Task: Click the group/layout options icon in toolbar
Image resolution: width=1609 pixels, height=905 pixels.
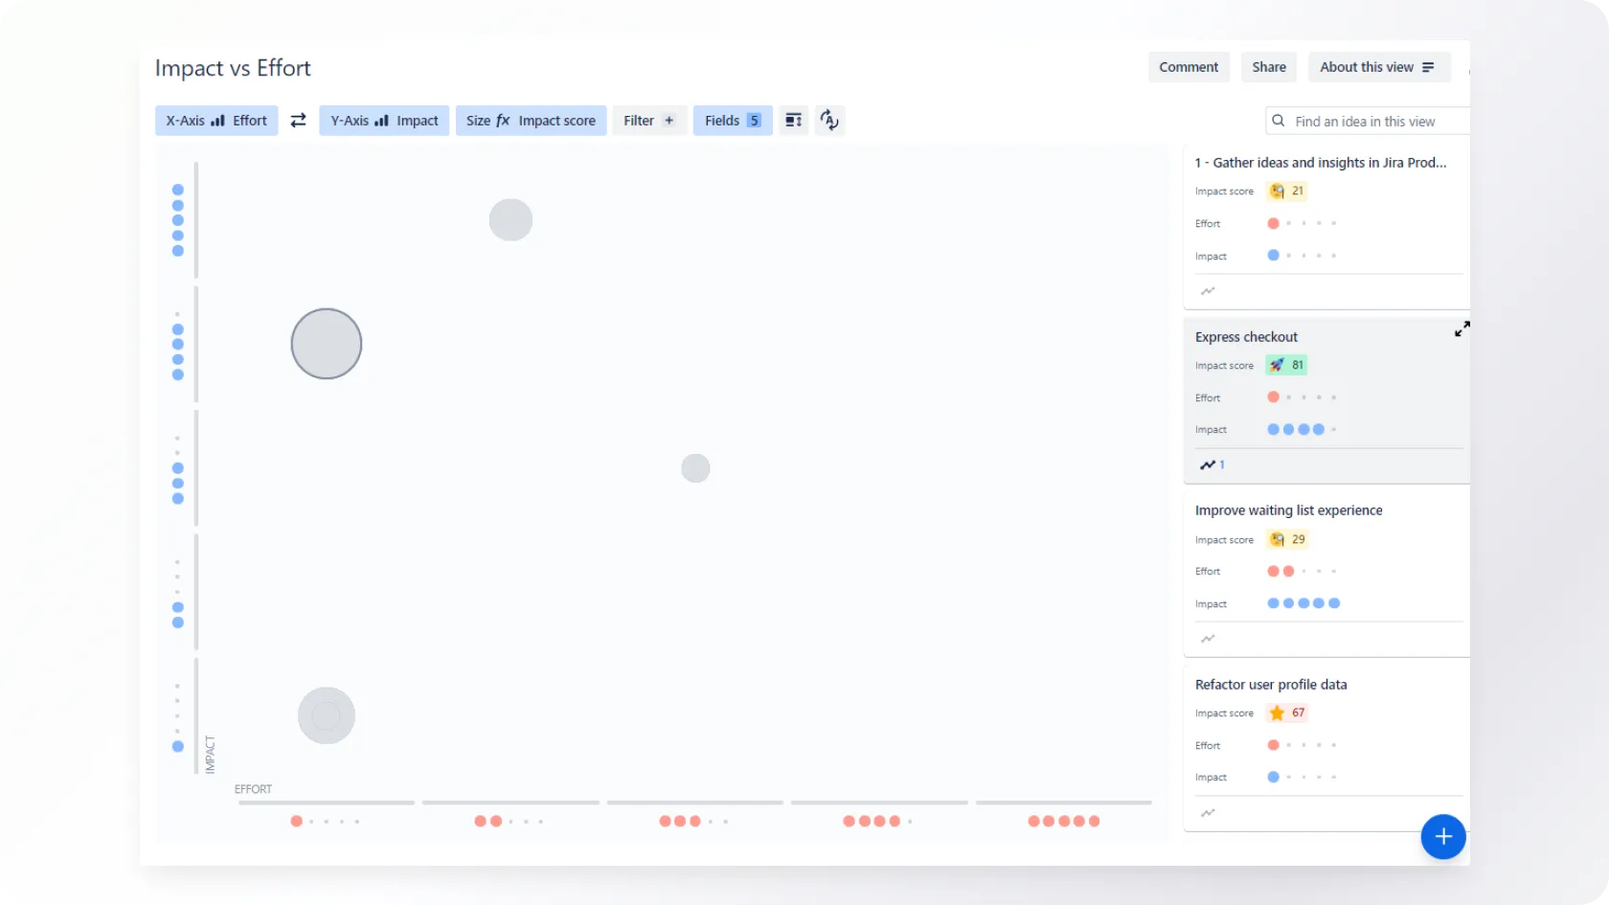Action: [x=793, y=121]
